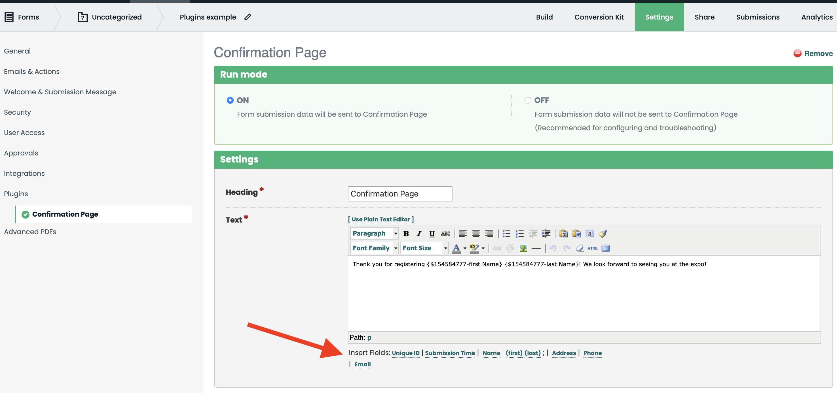
Task: Select the OFF run mode option
Action: pyautogui.click(x=527, y=100)
